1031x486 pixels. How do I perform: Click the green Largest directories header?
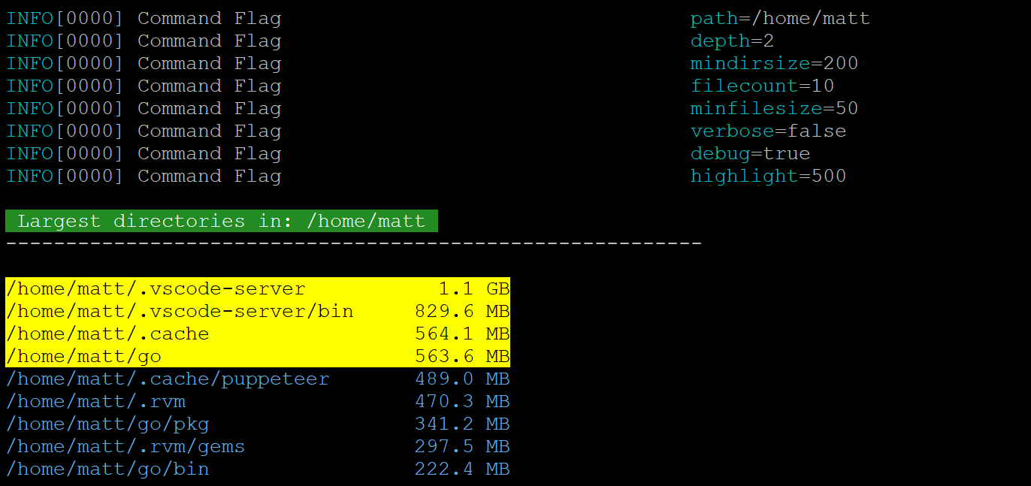click(222, 221)
